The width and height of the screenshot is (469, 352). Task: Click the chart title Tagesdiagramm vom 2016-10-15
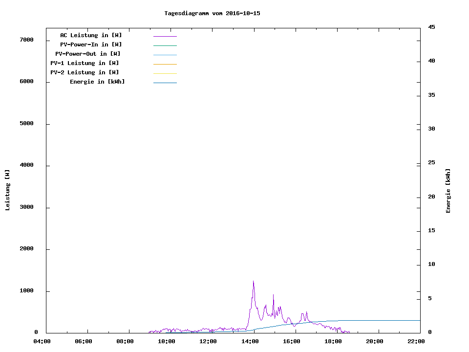212,13
